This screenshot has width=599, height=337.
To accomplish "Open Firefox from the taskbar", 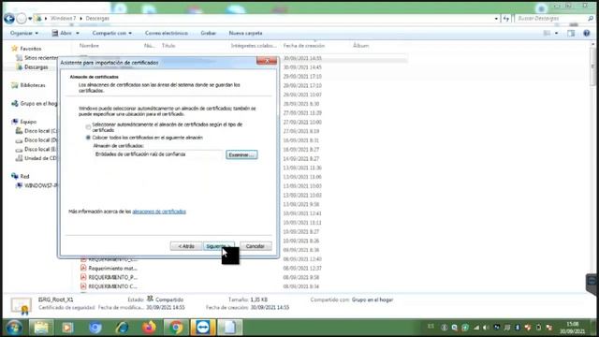I will (x=150, y=328).
